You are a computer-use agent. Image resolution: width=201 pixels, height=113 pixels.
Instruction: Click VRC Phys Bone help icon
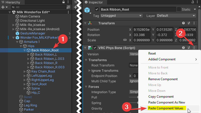coord(183,48)
